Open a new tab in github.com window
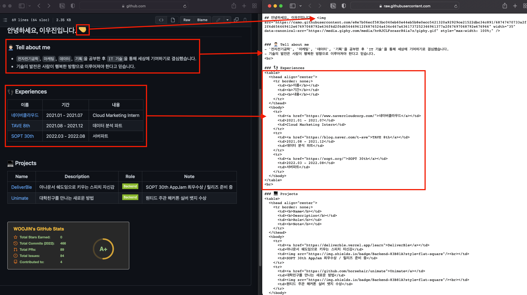This screenshot has width=527, height=295. click(244, 6)
